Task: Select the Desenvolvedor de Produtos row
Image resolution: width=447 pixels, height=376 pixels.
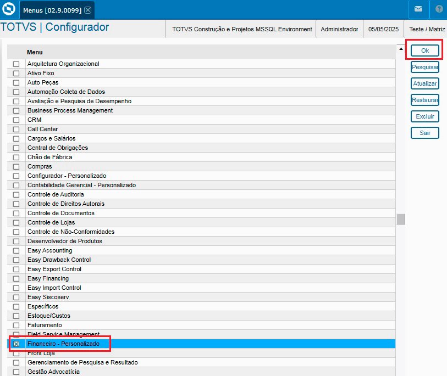Action: (x=201, y=242)
